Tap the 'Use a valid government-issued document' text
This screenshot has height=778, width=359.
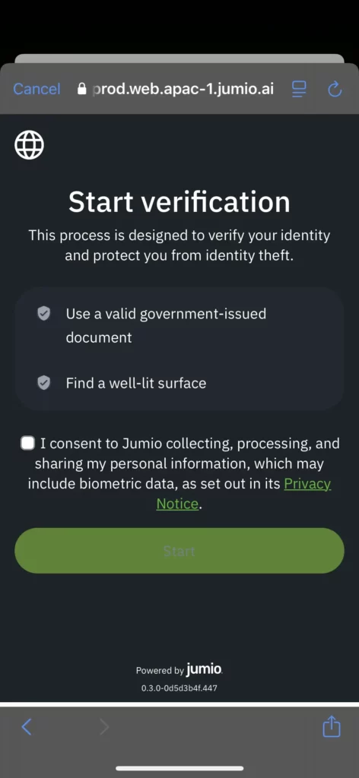(166, 325)
